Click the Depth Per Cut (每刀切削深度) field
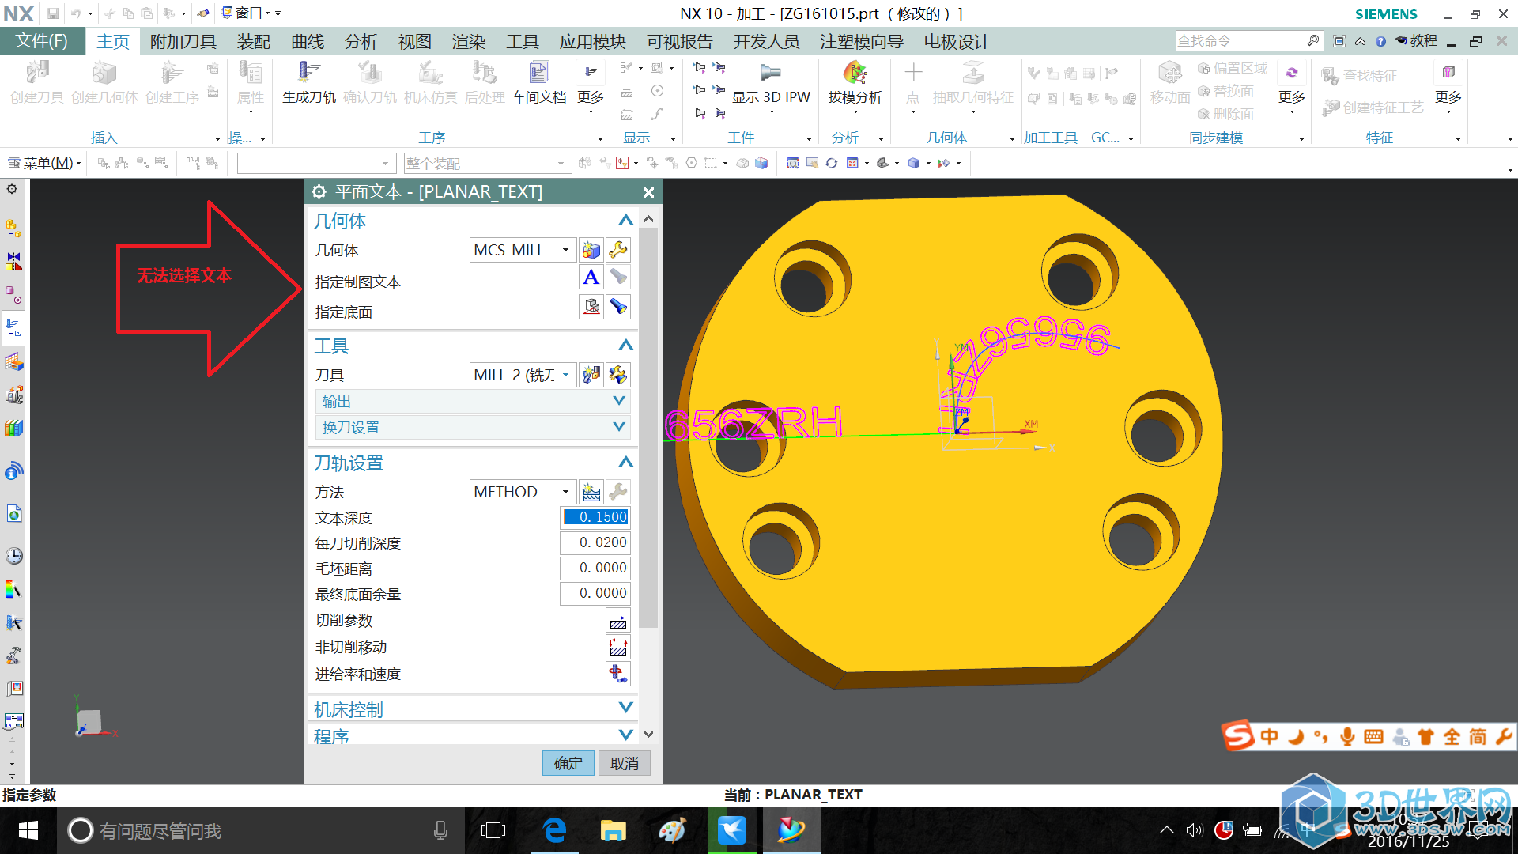The width and height of the screenshot is (1518, 854). tap(595, 542)
